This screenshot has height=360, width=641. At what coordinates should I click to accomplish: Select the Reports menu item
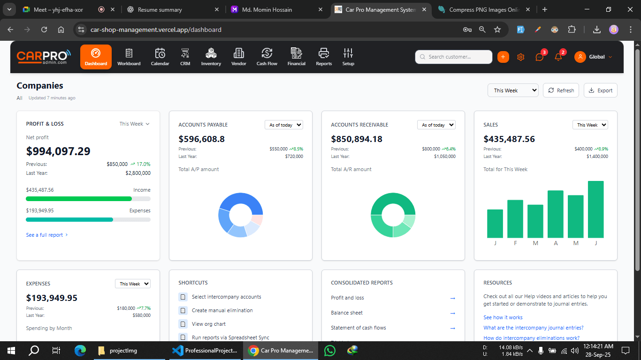[323, 57]
